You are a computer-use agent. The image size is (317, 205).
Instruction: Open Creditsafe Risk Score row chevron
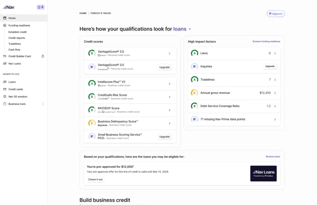click(x=170, y=97)
